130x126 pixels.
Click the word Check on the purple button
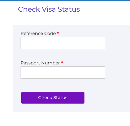45,98
